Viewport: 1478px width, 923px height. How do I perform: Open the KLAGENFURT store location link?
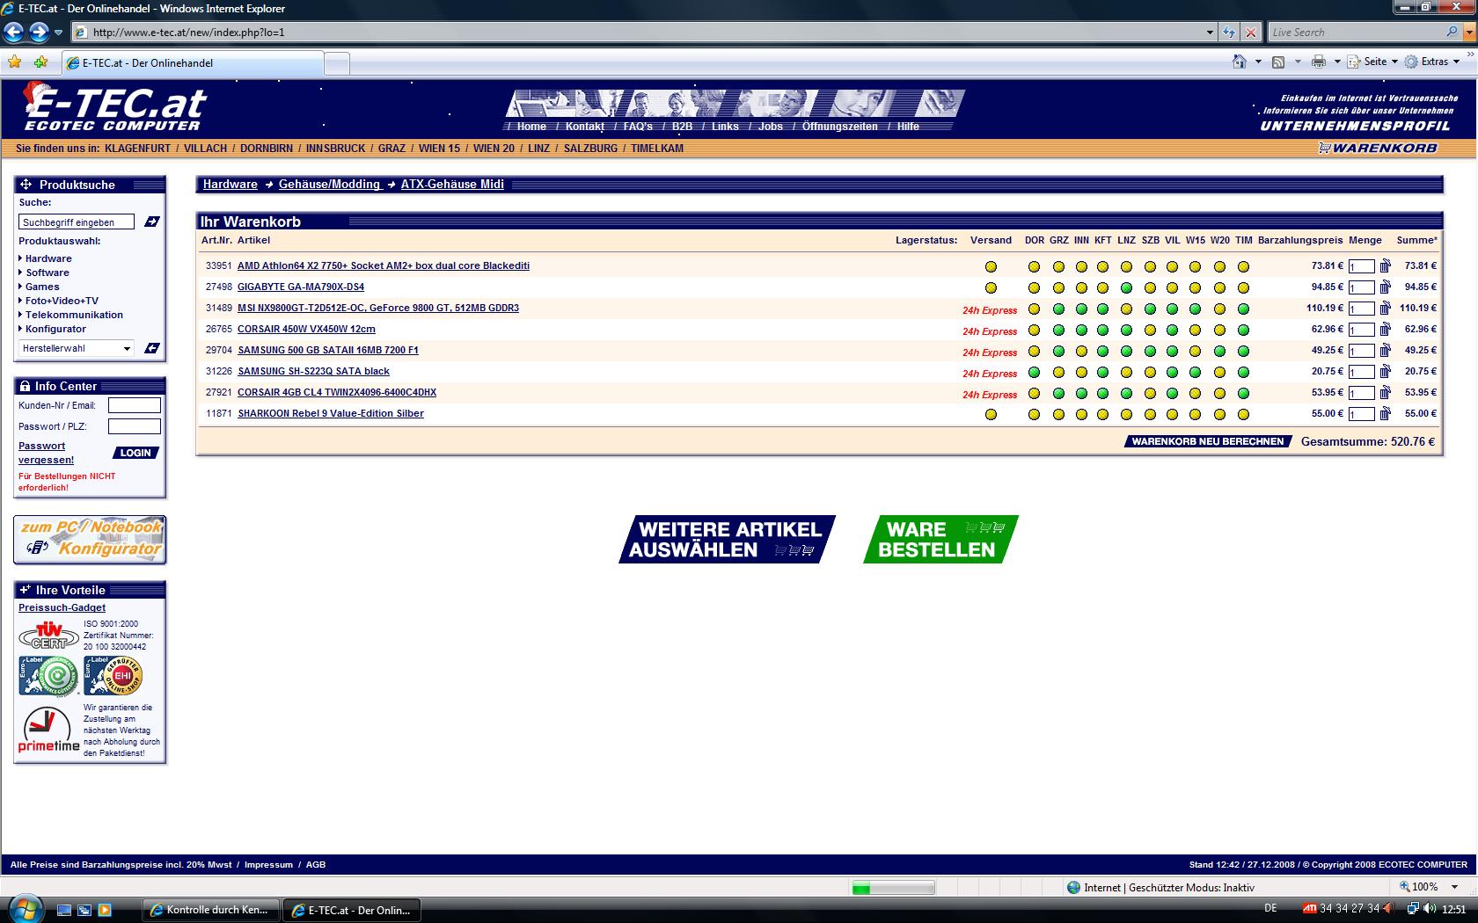(x=137, y=148)
